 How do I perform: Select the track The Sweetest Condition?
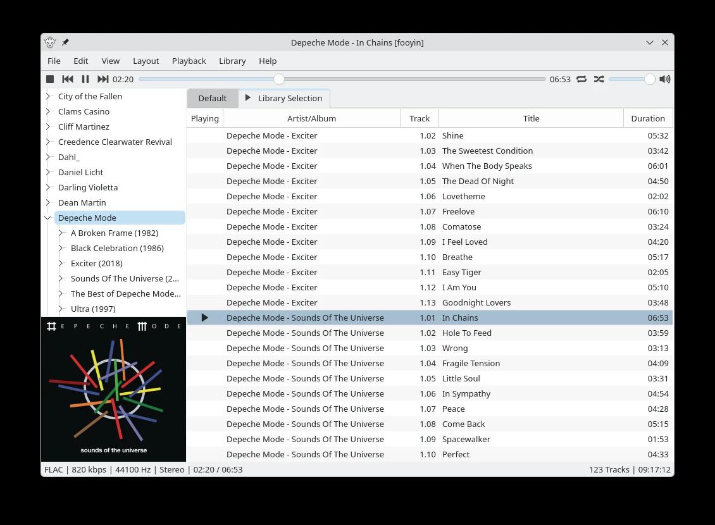click(430, 151)
